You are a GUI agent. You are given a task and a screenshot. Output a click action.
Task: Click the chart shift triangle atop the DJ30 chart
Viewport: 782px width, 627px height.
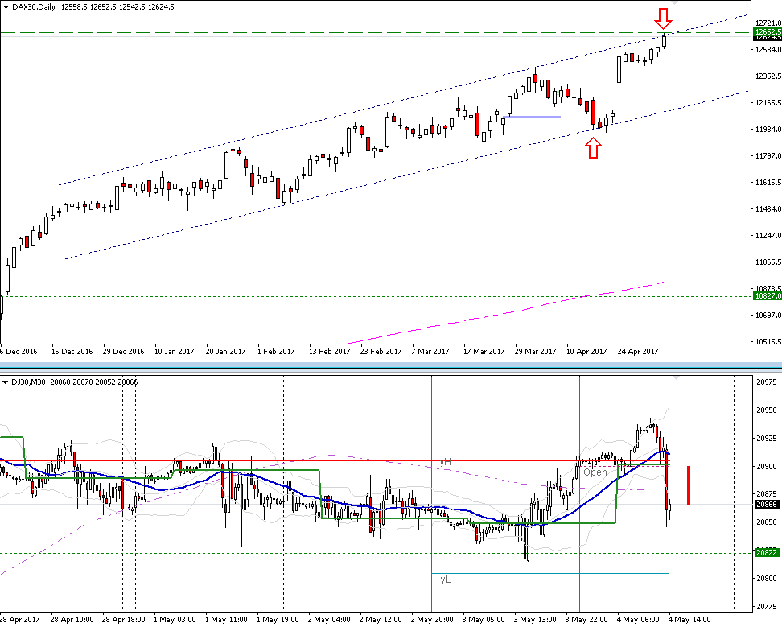(x=676, y=376)
